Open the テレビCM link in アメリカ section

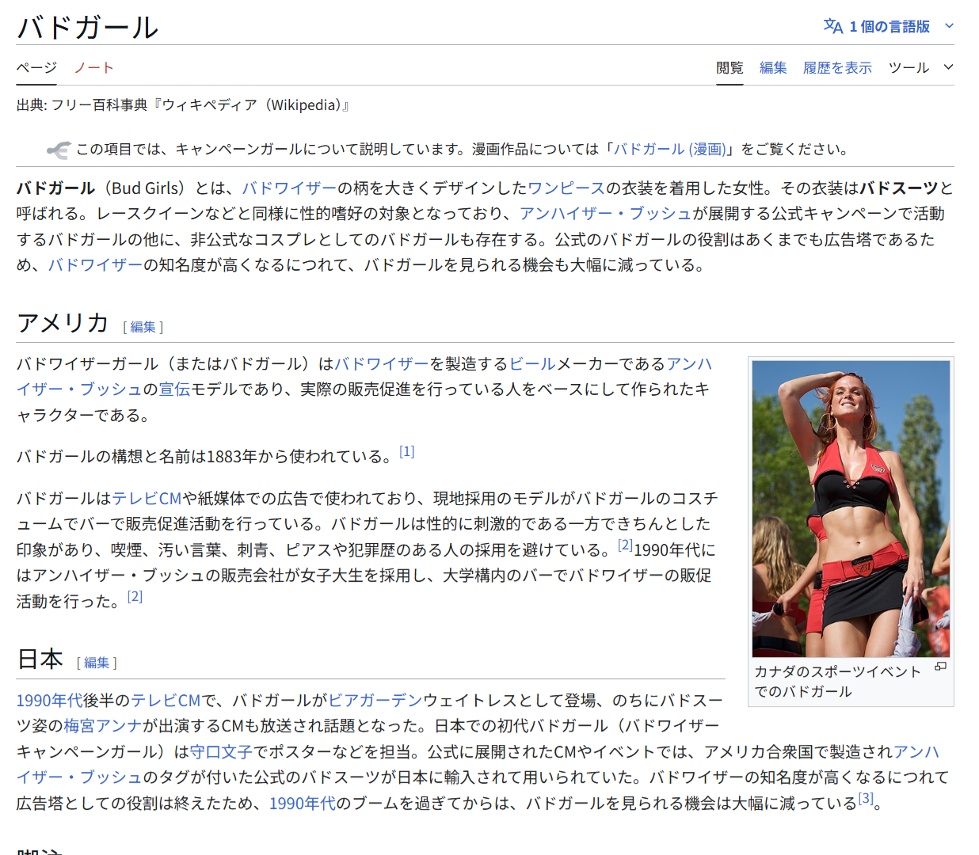coord(147,499)
